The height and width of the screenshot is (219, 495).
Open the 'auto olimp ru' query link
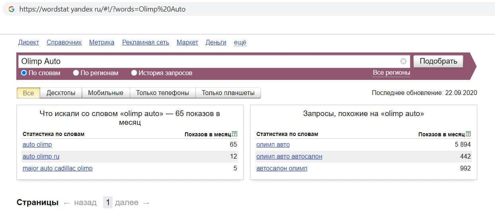pyautogui.click(x=41, y=157)
